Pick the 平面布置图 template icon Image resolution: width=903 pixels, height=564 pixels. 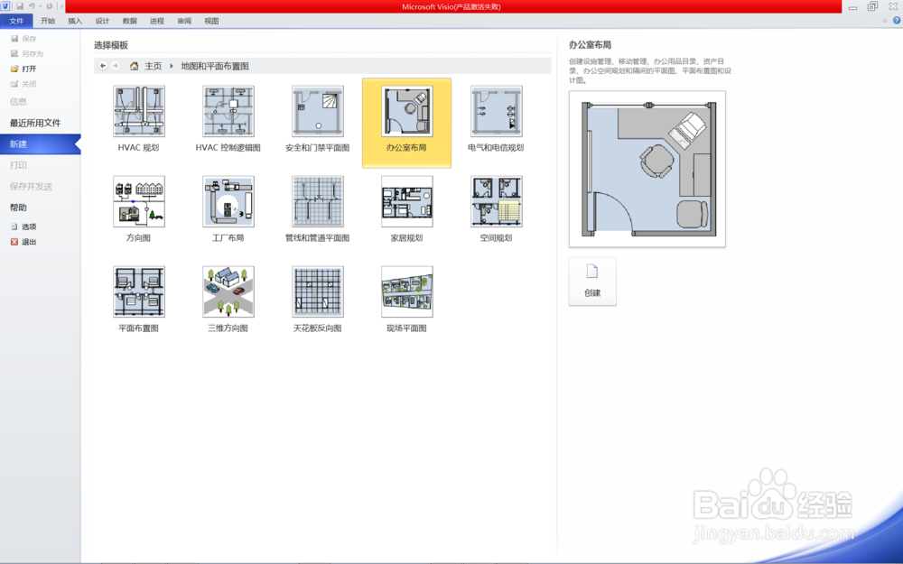pyautogui.click(x=139, y=291)
